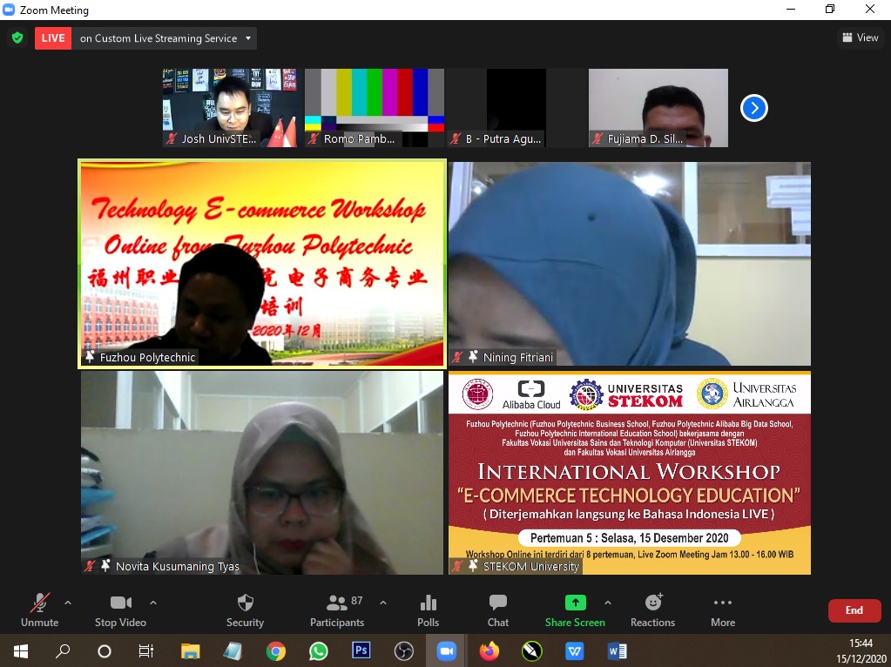
Task: Click the red LIVE indicator
Action: [x=53, y=38]
